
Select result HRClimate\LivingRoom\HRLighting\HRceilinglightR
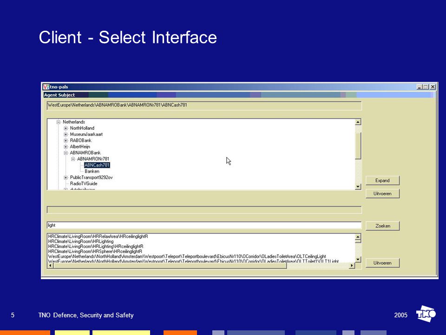pyautogui.click(x=96, y=247)
